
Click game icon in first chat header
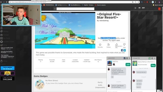pyautogui.click(x=125, y=58)
